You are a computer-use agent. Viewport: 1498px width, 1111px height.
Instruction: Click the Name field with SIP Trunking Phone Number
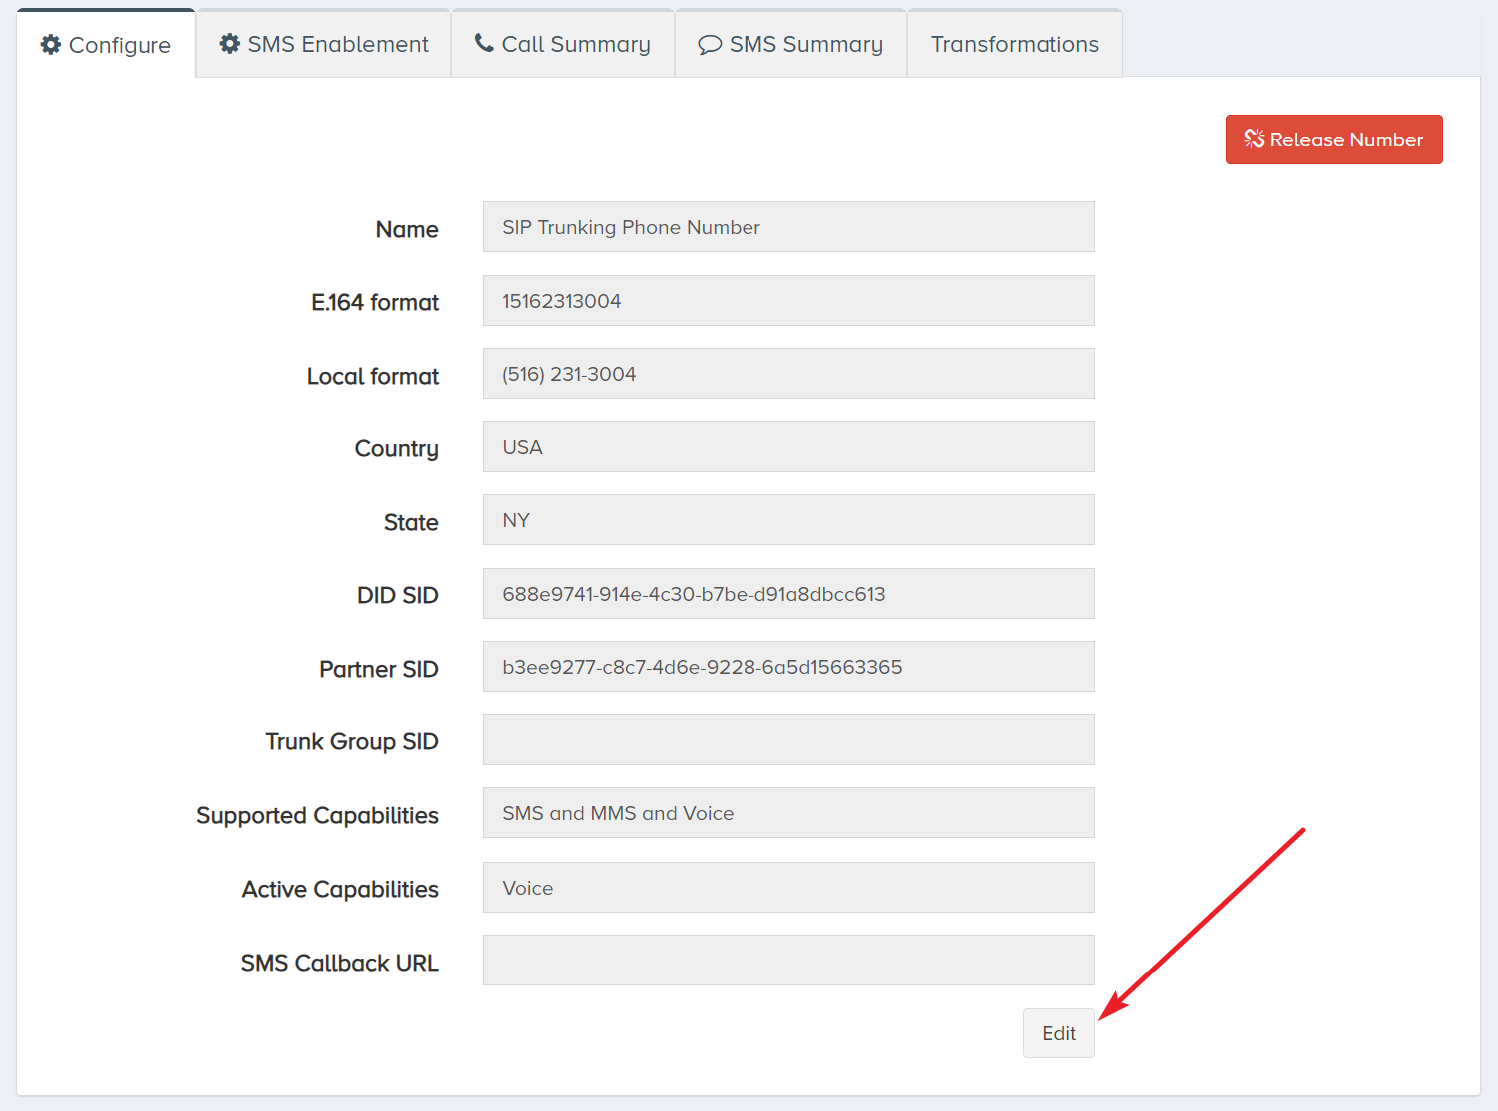(x=789, y=227)
